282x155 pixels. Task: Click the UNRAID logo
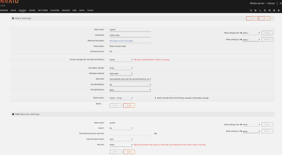coord(9,2)
